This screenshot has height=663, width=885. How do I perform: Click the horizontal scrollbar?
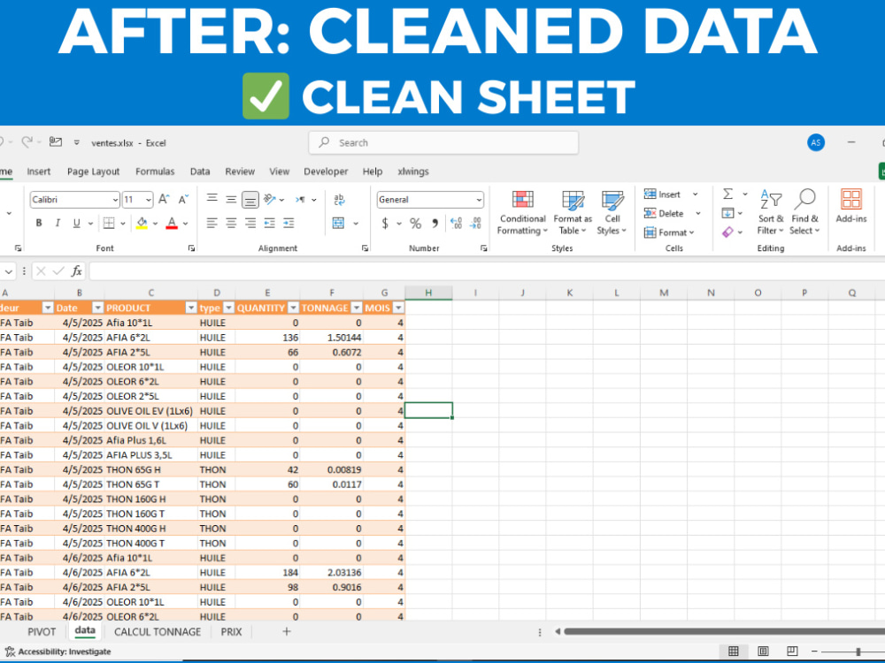point(724,631)
